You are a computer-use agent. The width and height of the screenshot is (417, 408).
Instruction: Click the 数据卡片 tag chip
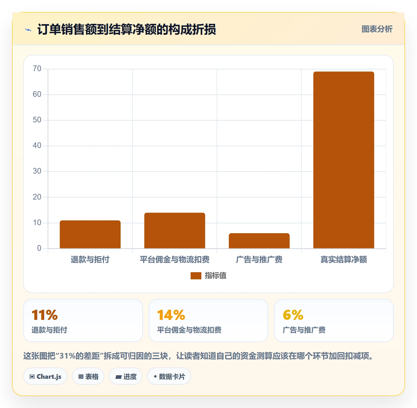(169, 376)
